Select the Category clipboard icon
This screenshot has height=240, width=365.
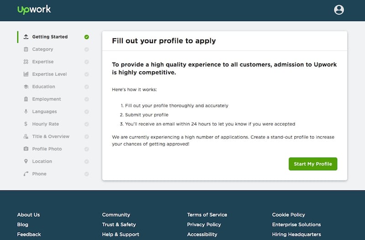(x=26, y=49)
